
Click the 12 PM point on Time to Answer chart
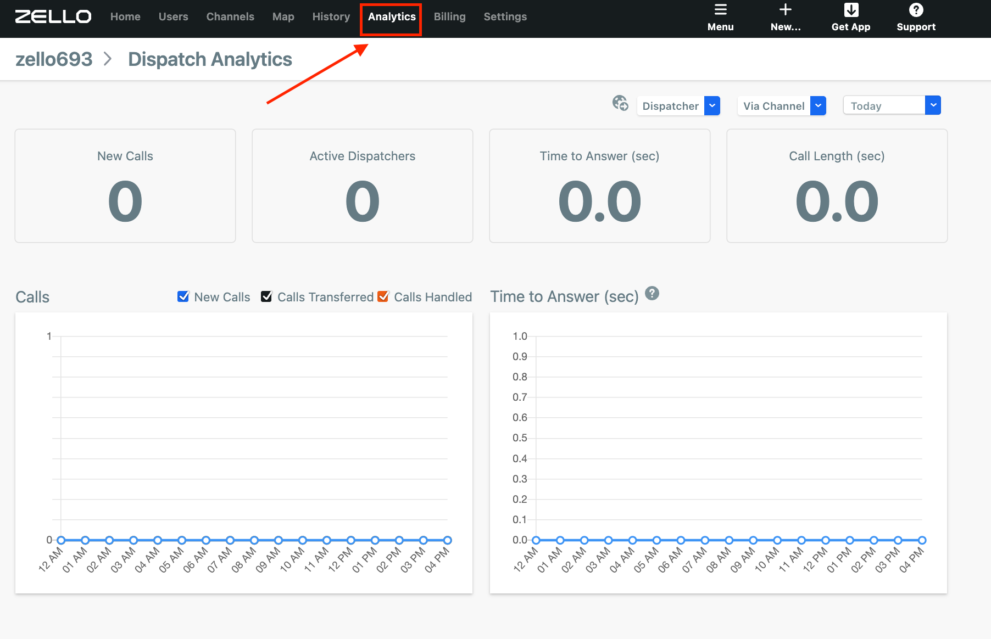click(826, 540)
